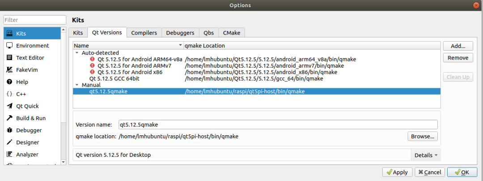
Task: Select the Qt Quick icon
Action: tap(9, 106)
